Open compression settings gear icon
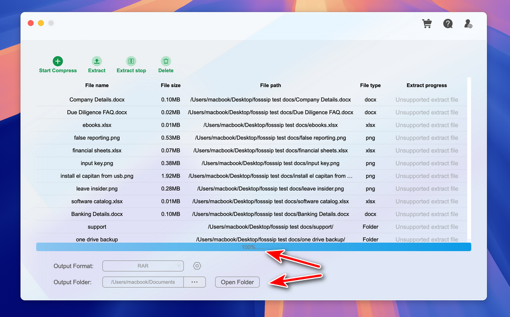 pos(197,266)
